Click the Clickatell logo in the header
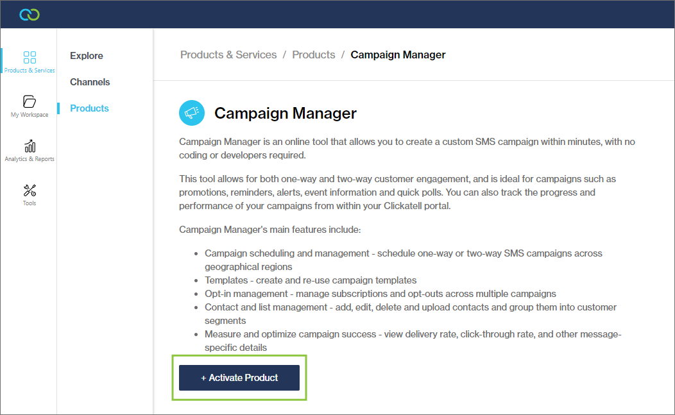675x415 pixels. click(30, 14)
